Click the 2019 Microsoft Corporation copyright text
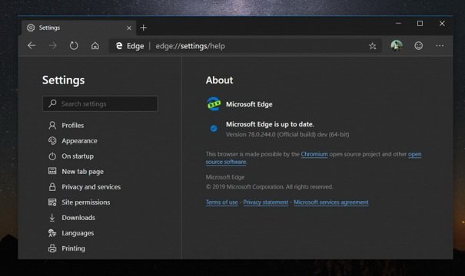The height and width of the screenshot is (276, 465). point(269,187)
